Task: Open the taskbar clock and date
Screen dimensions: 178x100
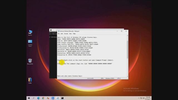Action: coord(148,98)
